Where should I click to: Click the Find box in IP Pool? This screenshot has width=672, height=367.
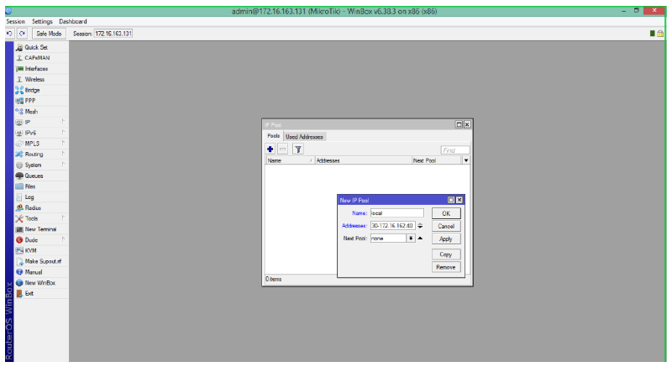455,149
